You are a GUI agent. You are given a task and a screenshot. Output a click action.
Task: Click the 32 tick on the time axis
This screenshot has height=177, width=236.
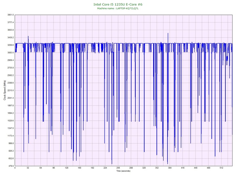point(28,168)
